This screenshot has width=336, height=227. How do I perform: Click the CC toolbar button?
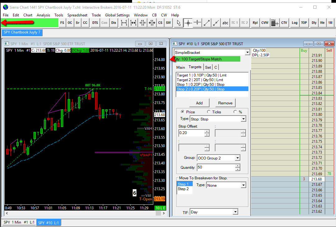coord(85,23)
